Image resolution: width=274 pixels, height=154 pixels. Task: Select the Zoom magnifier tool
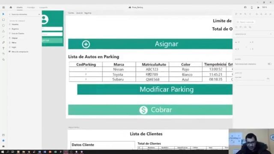(3, 60)
